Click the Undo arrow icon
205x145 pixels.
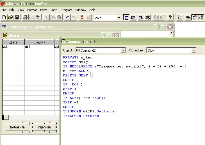pyautogui.click(x=67, y=17)
